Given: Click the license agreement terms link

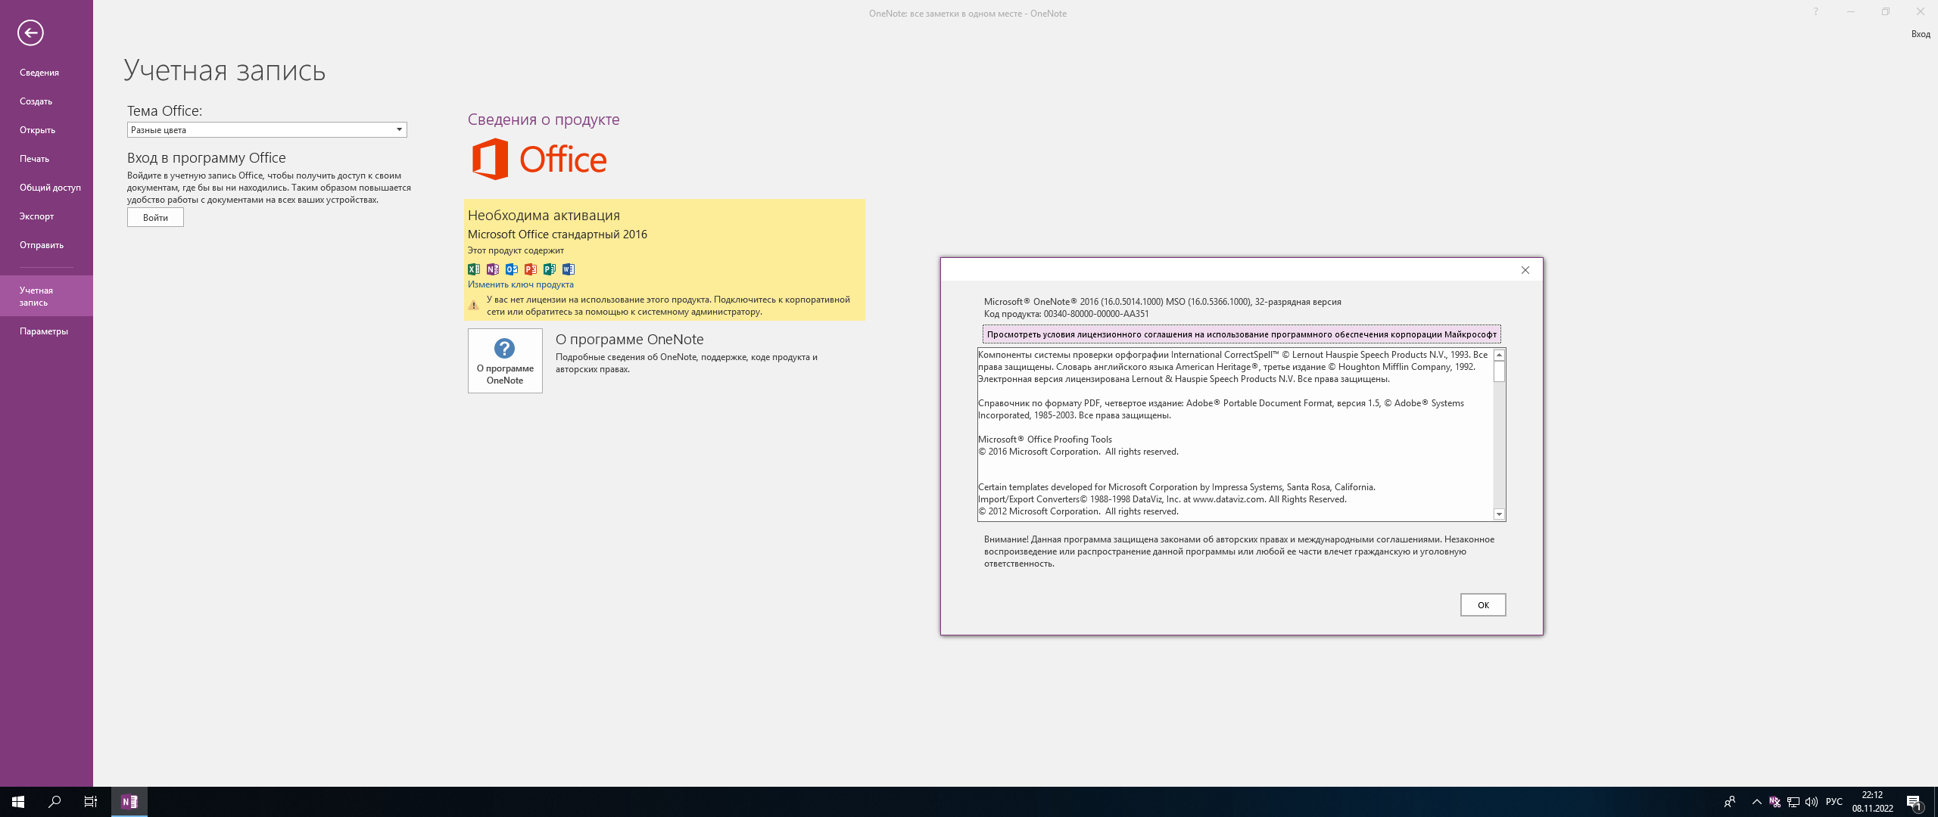Looking at the screenshot, I should tap(1242, 334).
